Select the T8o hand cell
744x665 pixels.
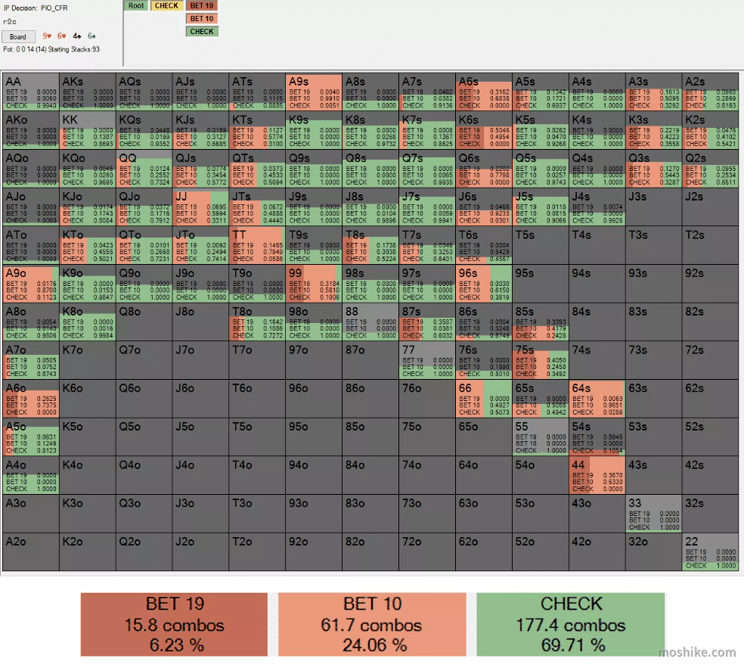257,322
